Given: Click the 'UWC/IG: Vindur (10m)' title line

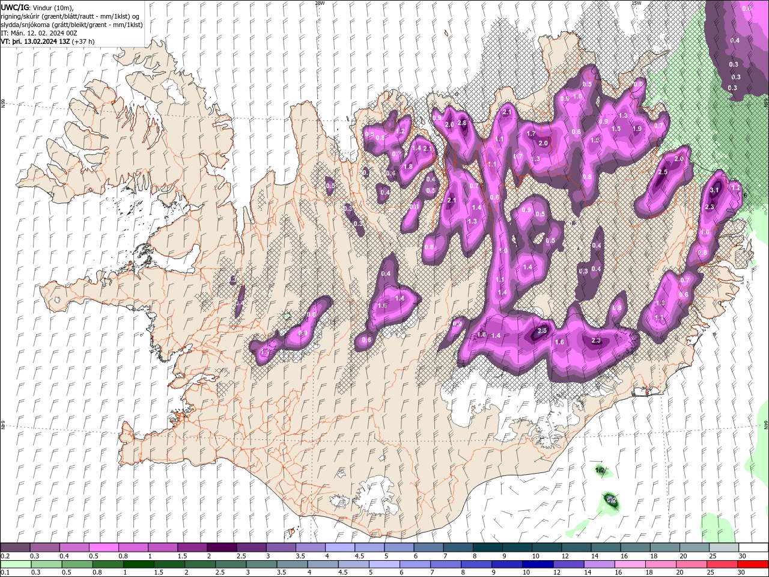Looking at the screenshot, I should tap(37, 7).
